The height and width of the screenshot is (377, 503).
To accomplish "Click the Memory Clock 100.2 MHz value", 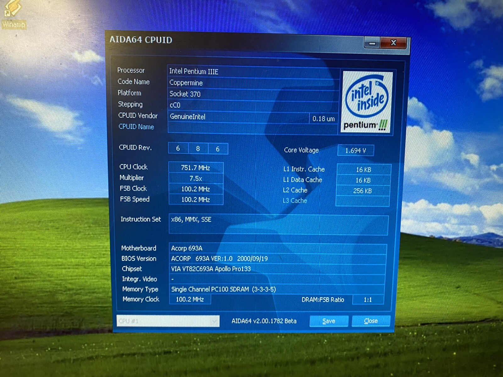I will pos(190,299).
